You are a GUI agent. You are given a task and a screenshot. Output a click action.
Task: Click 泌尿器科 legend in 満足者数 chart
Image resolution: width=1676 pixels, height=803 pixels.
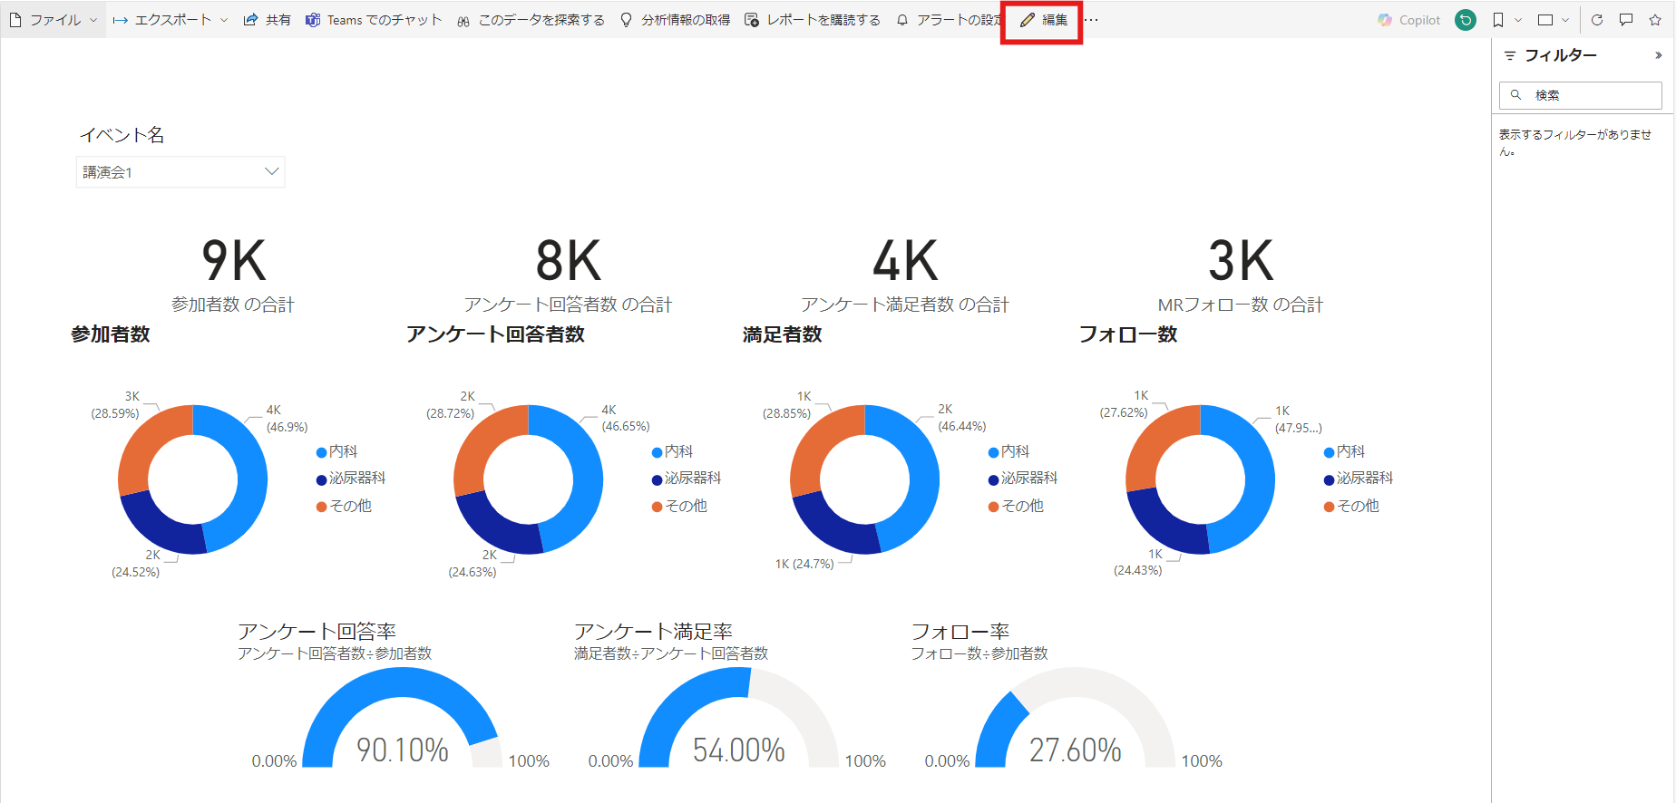click(x=1023, y=478)
